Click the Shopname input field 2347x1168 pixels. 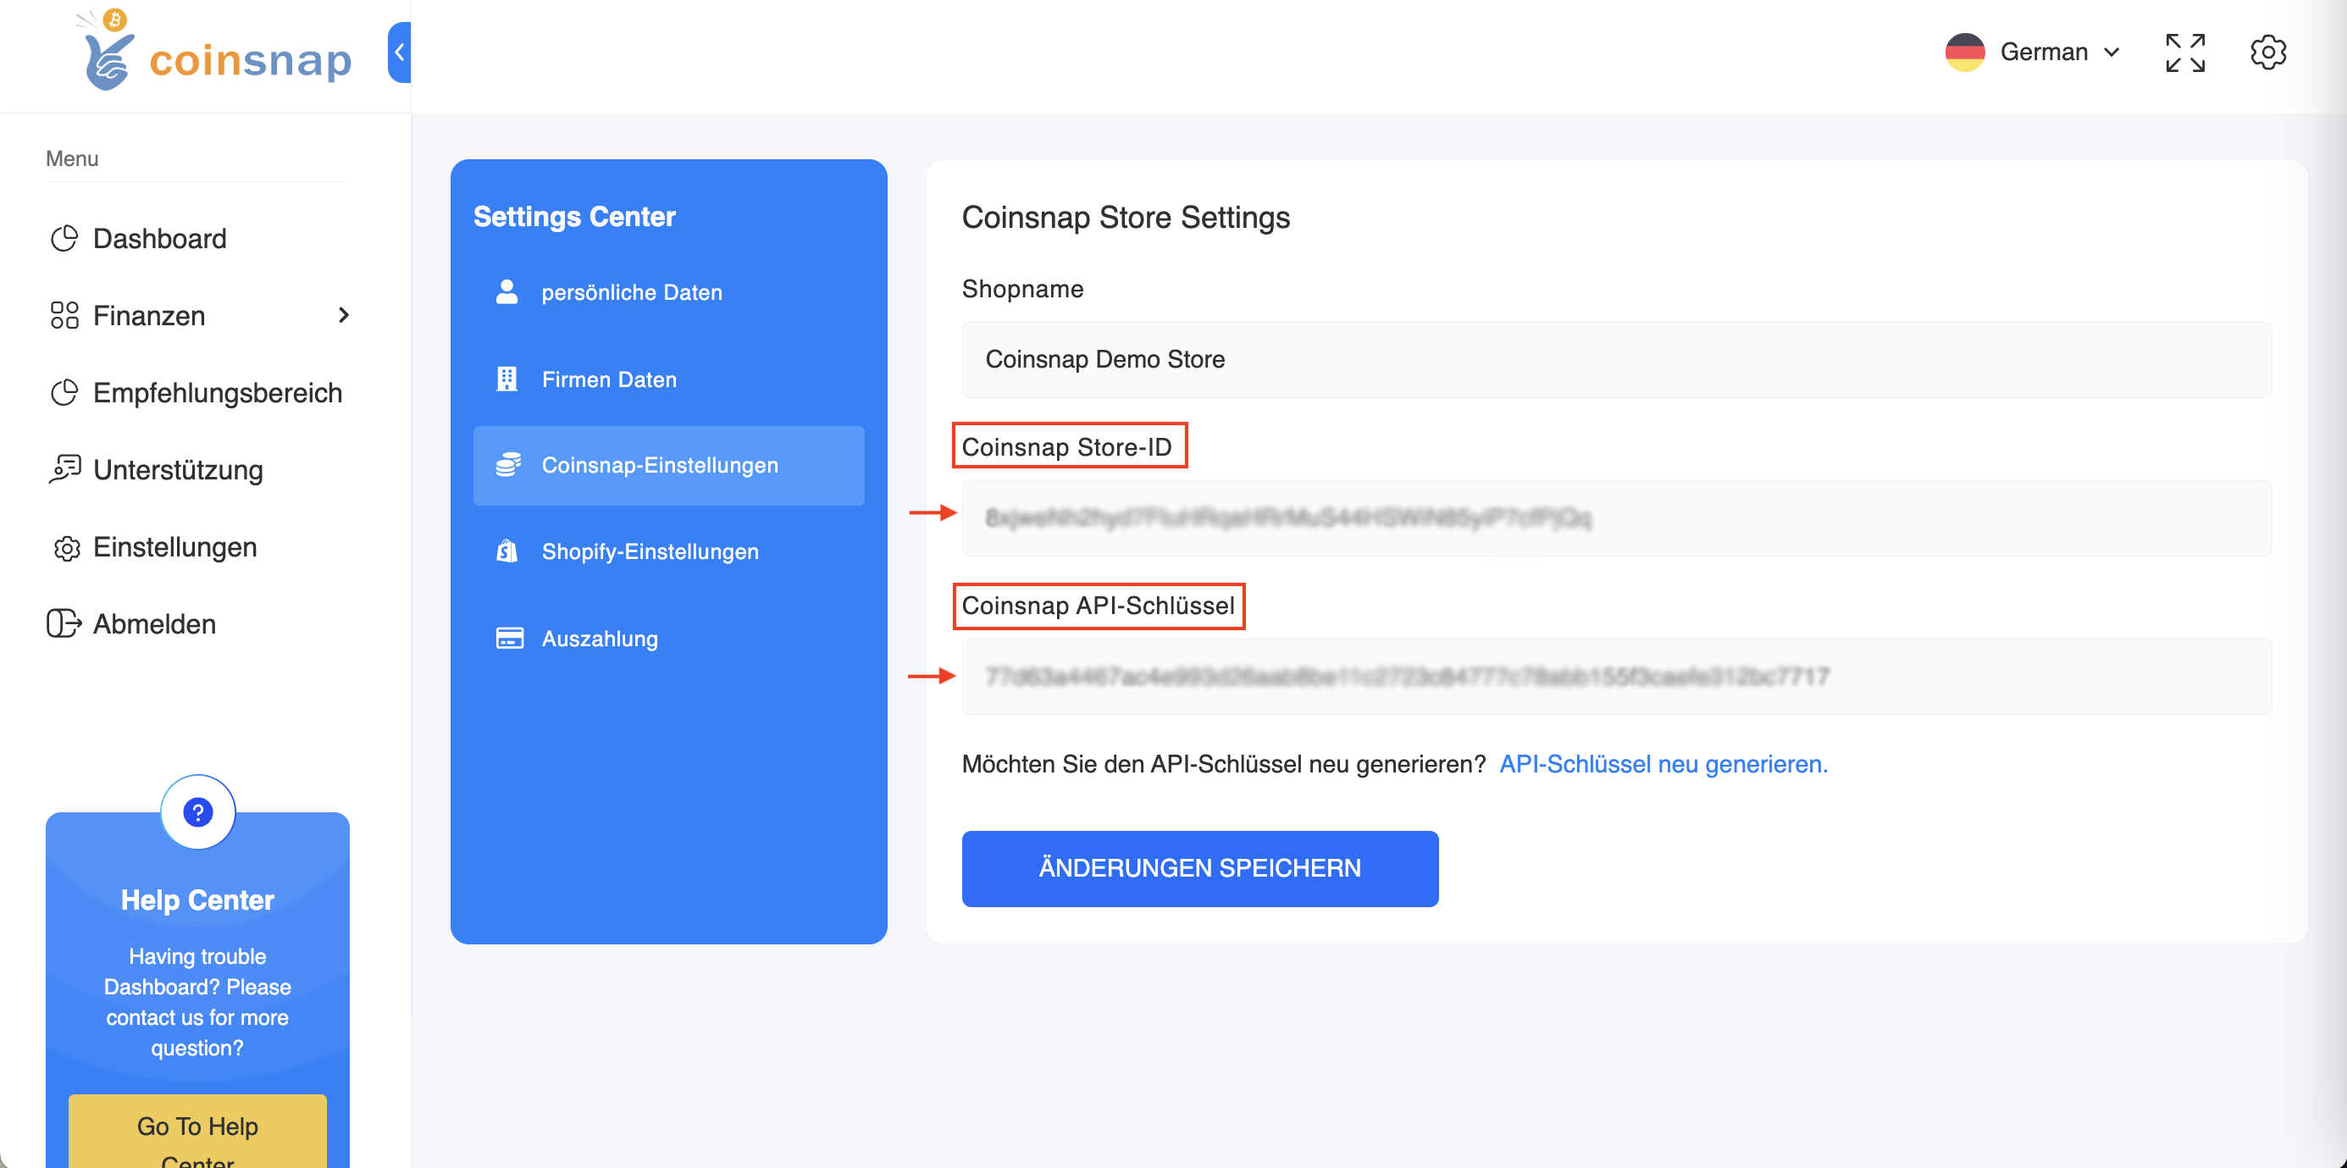click(1613, 359)
